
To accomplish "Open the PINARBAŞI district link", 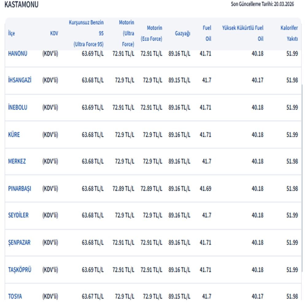I will tap(19, 188).
